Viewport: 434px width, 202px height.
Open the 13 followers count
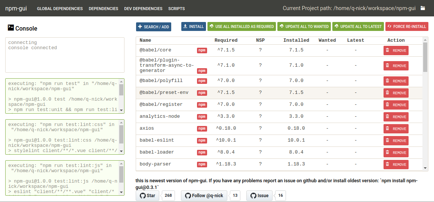[x=235, y=196]
